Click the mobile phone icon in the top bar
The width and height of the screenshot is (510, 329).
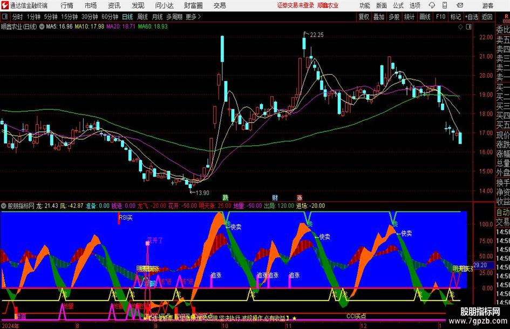(x=445, y=5)
